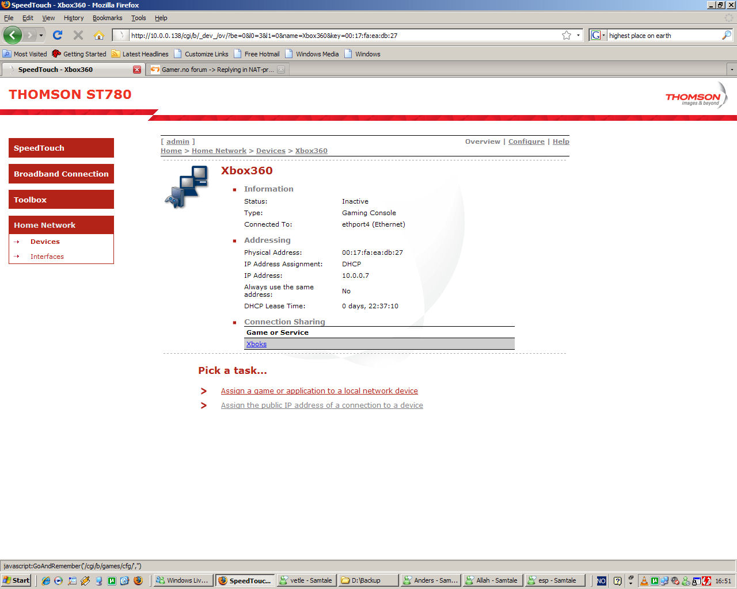737x589 pixels.
Task: Open the Windows Media bookmark
Action: click(x=312, y=53)
